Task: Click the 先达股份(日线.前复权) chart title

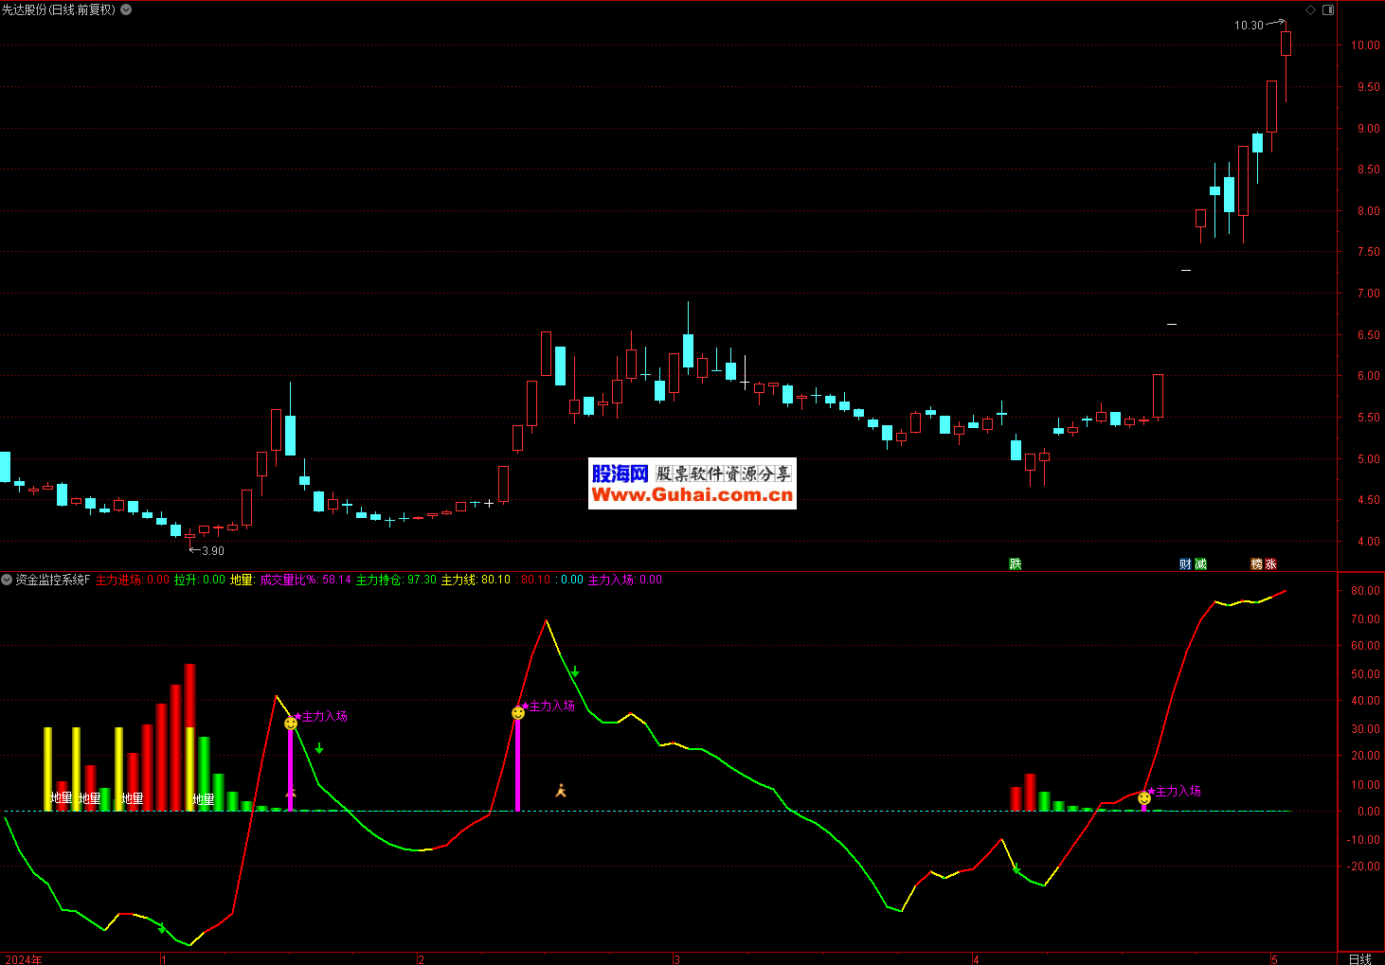Action: 59,9
